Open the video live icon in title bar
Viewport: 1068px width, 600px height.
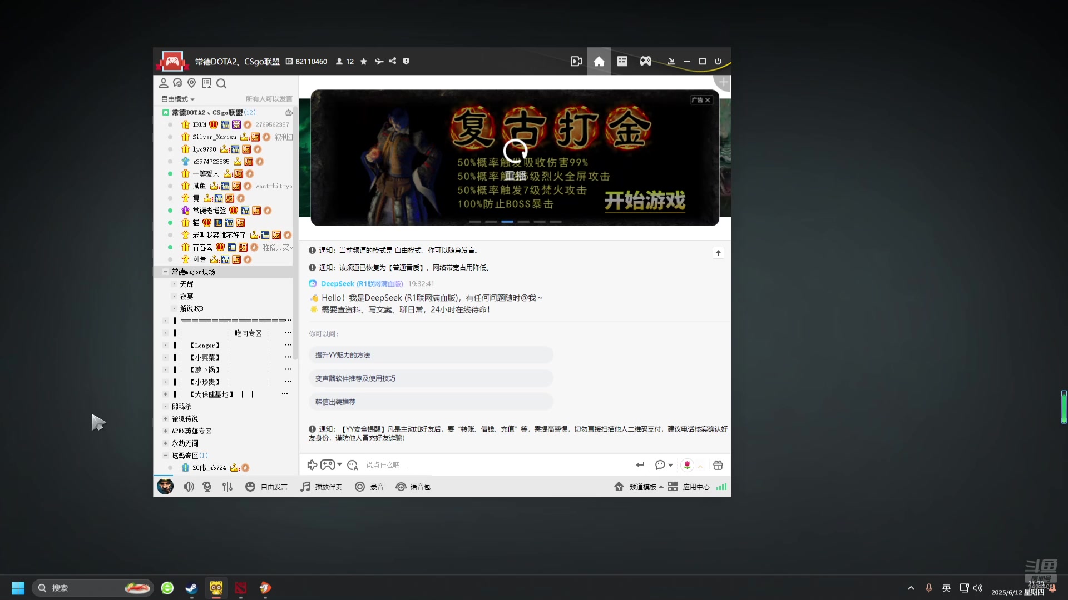(576, 61)
